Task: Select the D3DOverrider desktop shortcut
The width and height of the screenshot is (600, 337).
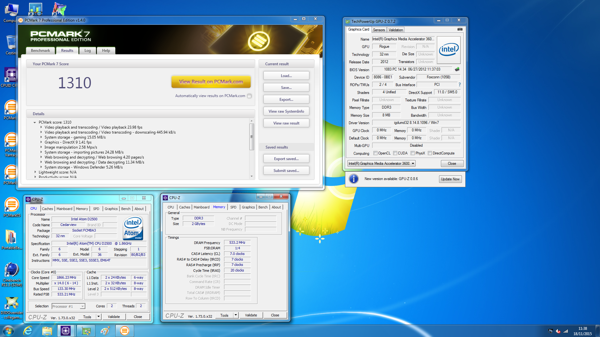Action: [x=12, y=308]
